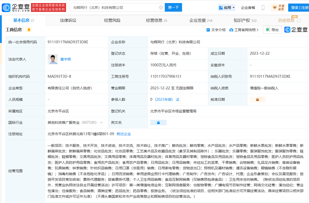
Task: Open 文字介绍 view
Action: [x=216, y=30]
